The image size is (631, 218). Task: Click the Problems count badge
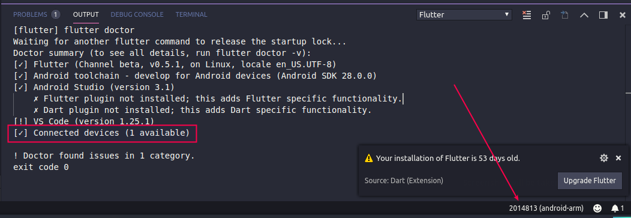[56, 14]
